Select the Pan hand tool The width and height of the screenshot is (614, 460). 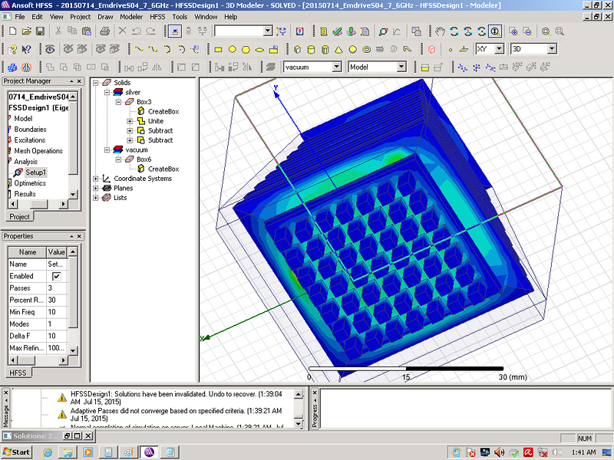coord(440,31)
